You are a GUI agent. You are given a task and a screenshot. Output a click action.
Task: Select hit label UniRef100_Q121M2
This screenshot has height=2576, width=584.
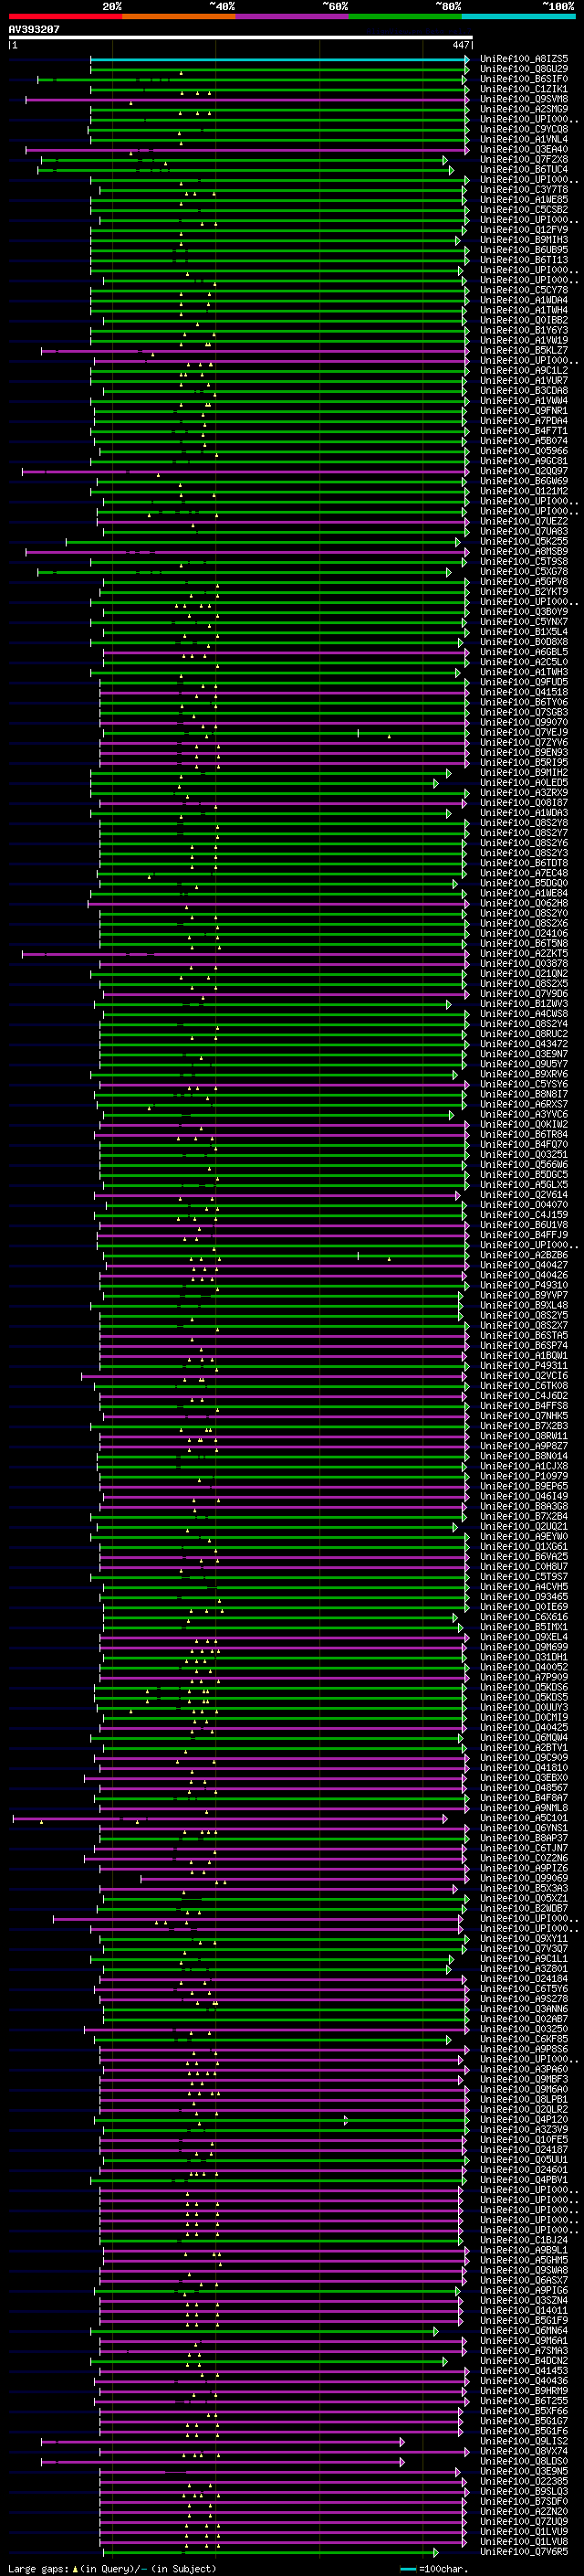pos(524,491)
